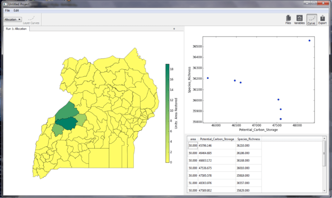Image resolution: width=332 pixels, height=198 pixels.
Task: Maximize the Untitled Project window
Action: (314, 3)
